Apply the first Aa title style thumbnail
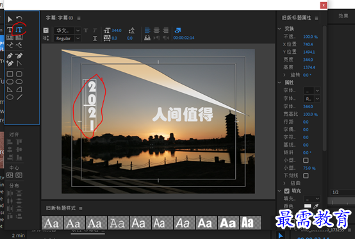The image size is (355, 239). [x=52, y=223]
